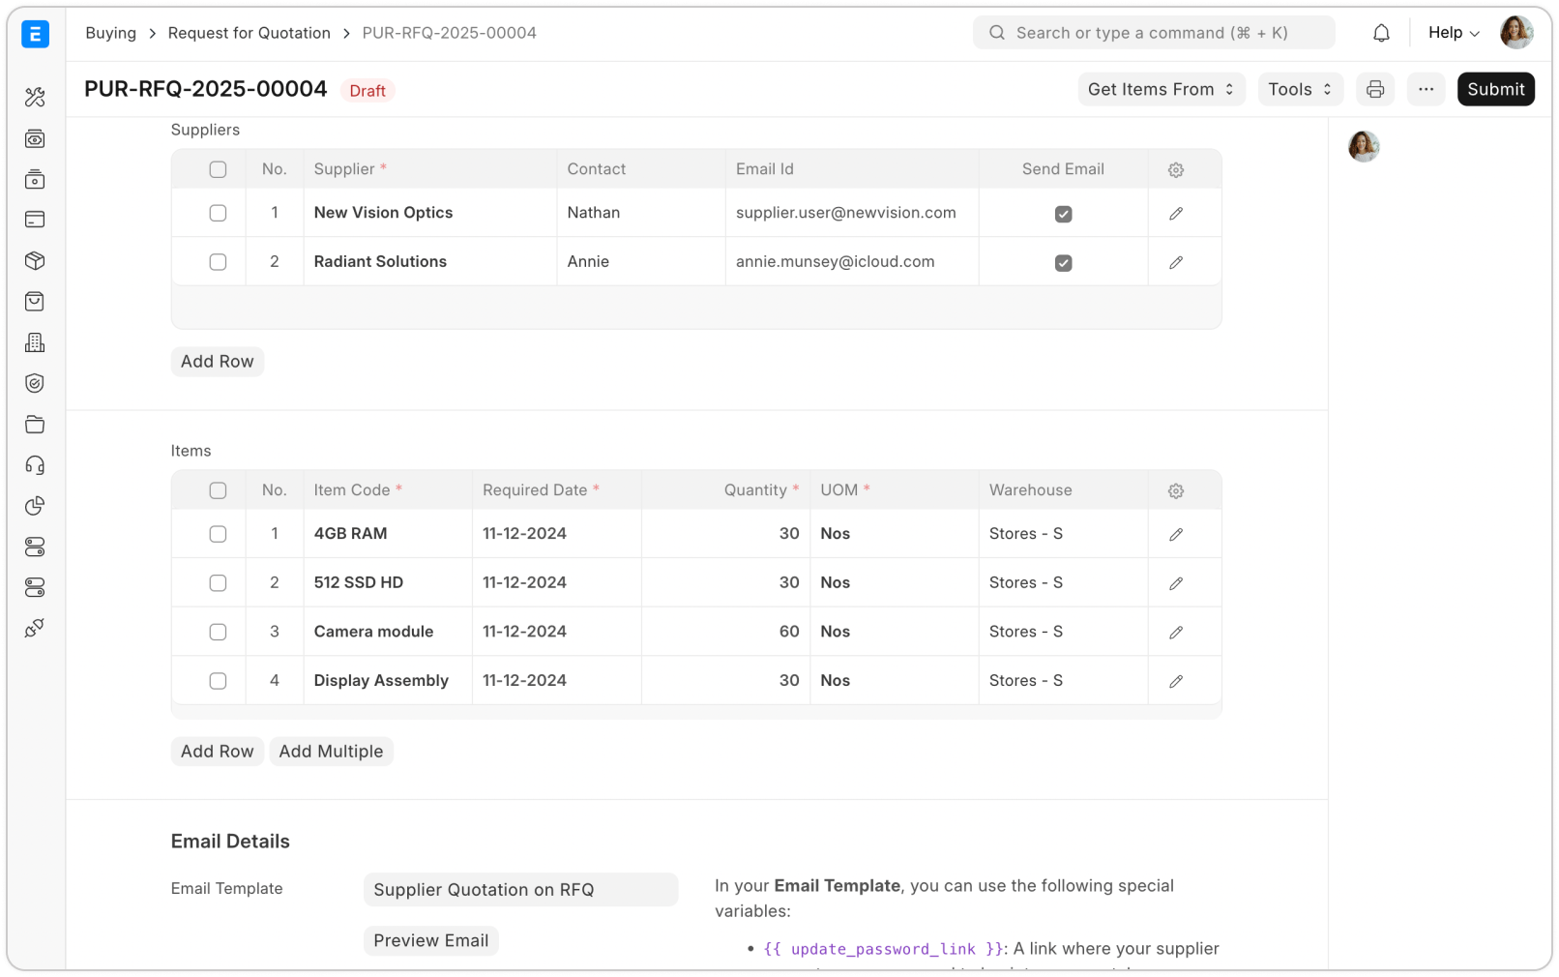Click the wrench tools icon at sidebar top

pyautogui.click(x=35, y=97)
